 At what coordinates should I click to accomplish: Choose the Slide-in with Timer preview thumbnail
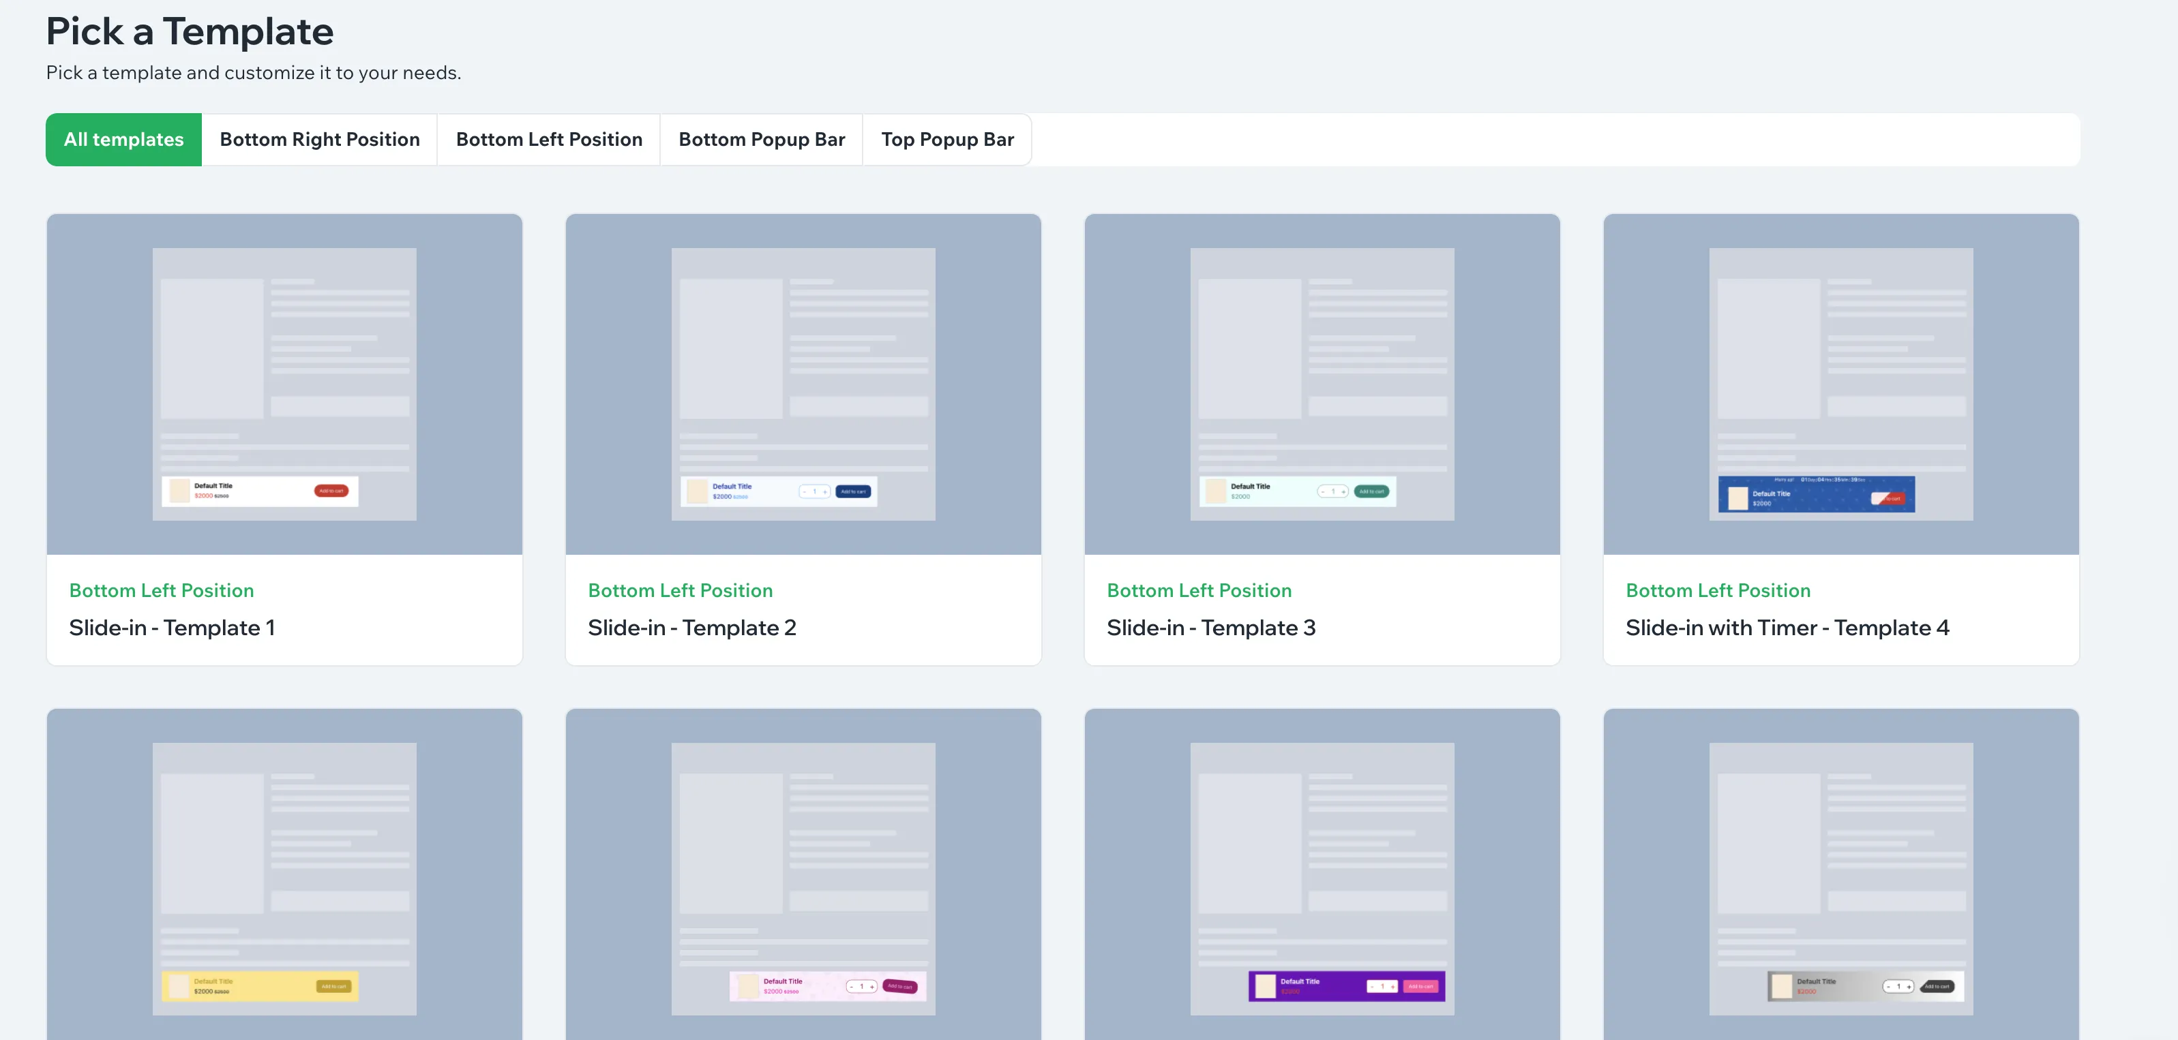[1840, 384]
